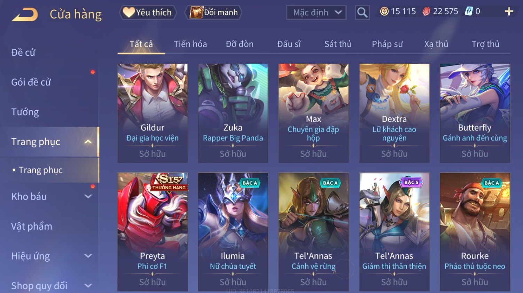This screenshot has width=523, height=293.
Task: Switch to the Tiến hóa tab
Action: pyautogui.click(x=190, y=44)
